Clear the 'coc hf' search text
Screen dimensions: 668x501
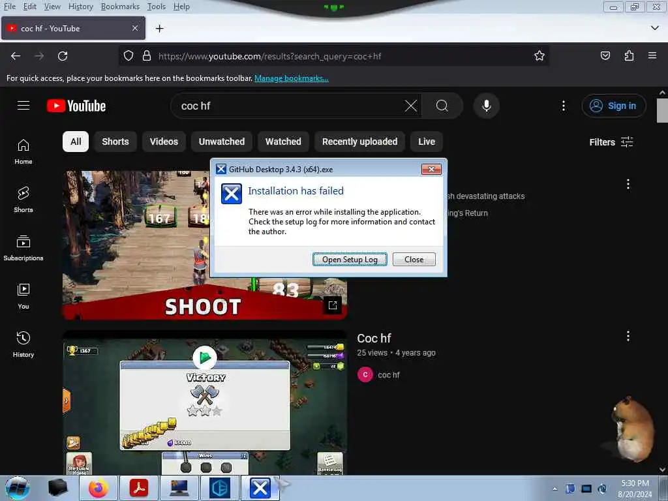coord(411,106)
